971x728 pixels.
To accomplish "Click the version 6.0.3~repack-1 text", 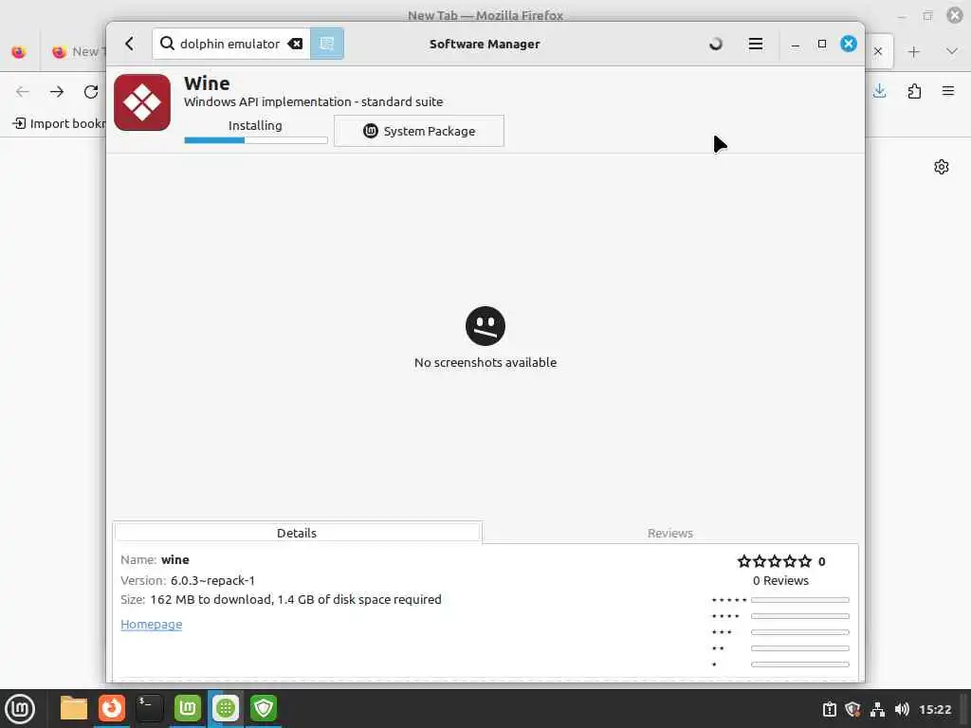I will pyautogui.click(x=213, y=581).
